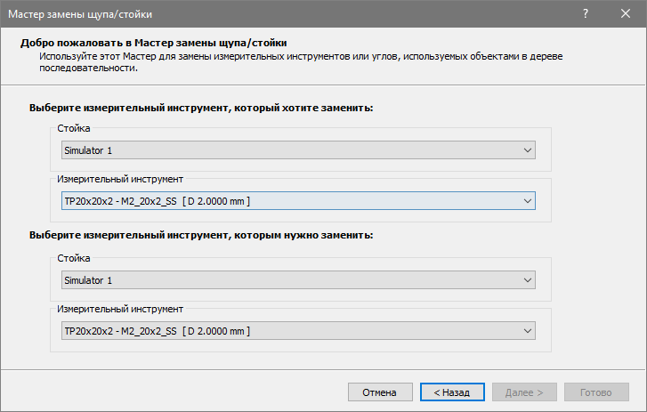The height and width of the screenshot is (412, 647).
Task: Click 'Simulator 1' text in the lower Стойка combo
Action: click(x=88, y=279)
